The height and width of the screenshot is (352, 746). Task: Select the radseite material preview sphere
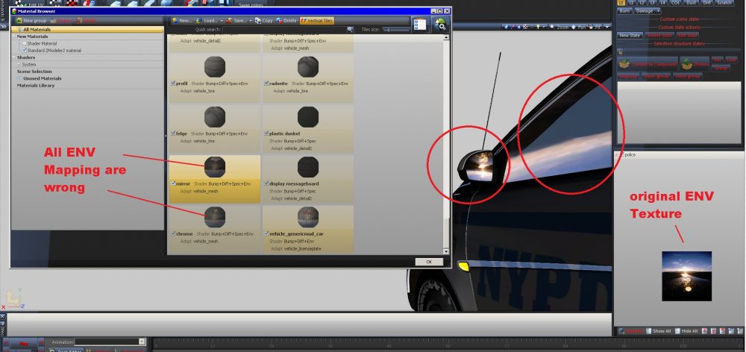tap(308, 67)
